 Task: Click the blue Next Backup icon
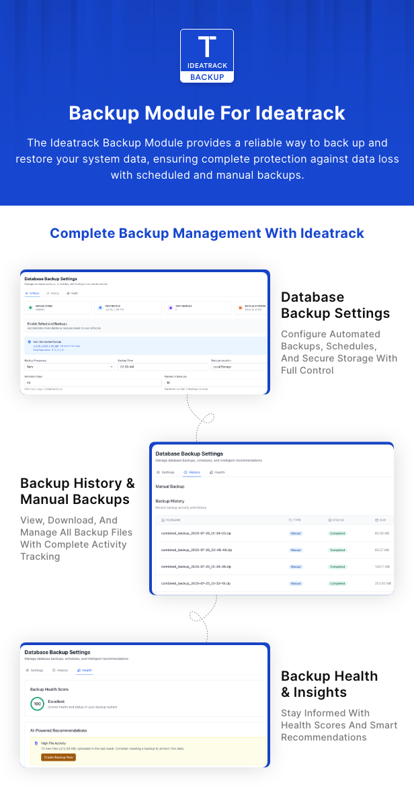[x=100, y=308]
